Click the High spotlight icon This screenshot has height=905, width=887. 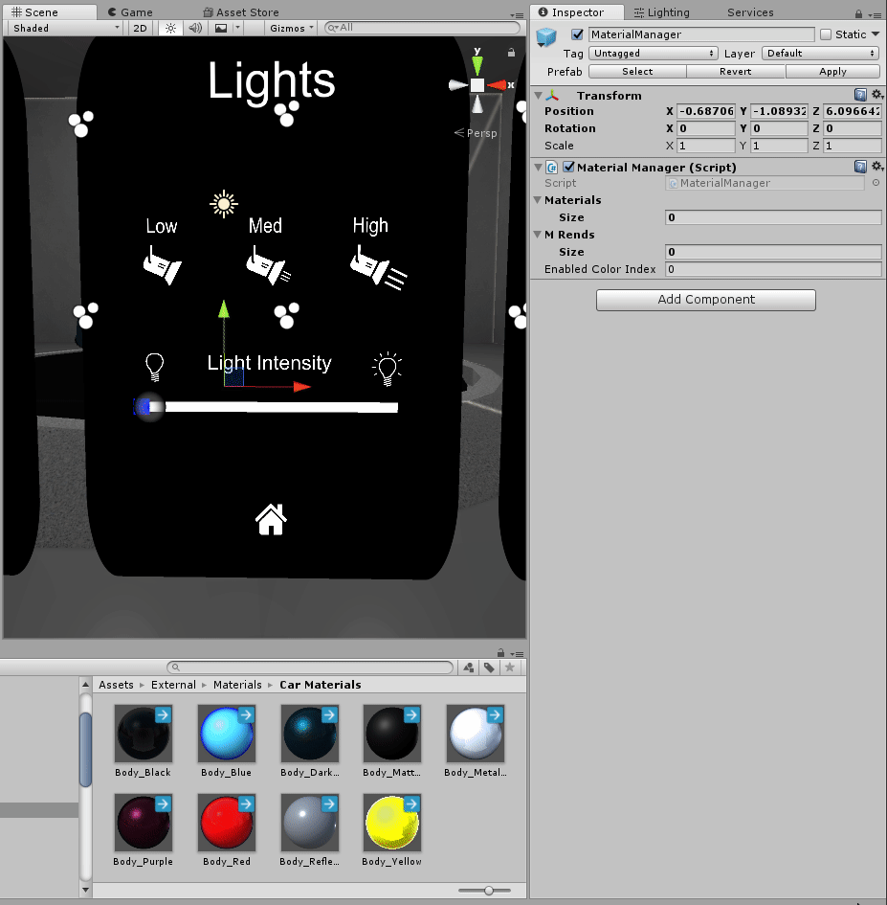(378, 267)
